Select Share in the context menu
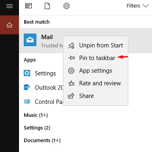 point(96,96)
